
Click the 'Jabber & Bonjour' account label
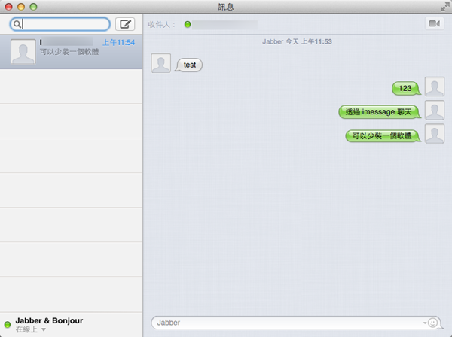(49, 320)
